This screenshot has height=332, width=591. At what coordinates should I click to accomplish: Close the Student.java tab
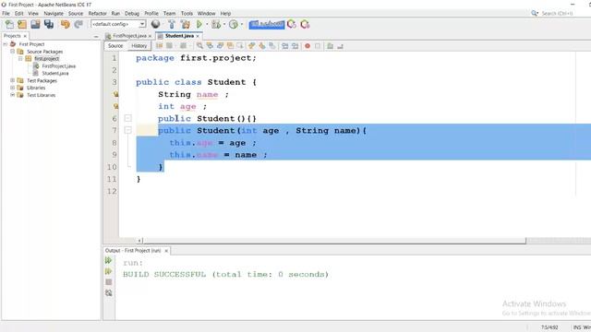(198, 36)
